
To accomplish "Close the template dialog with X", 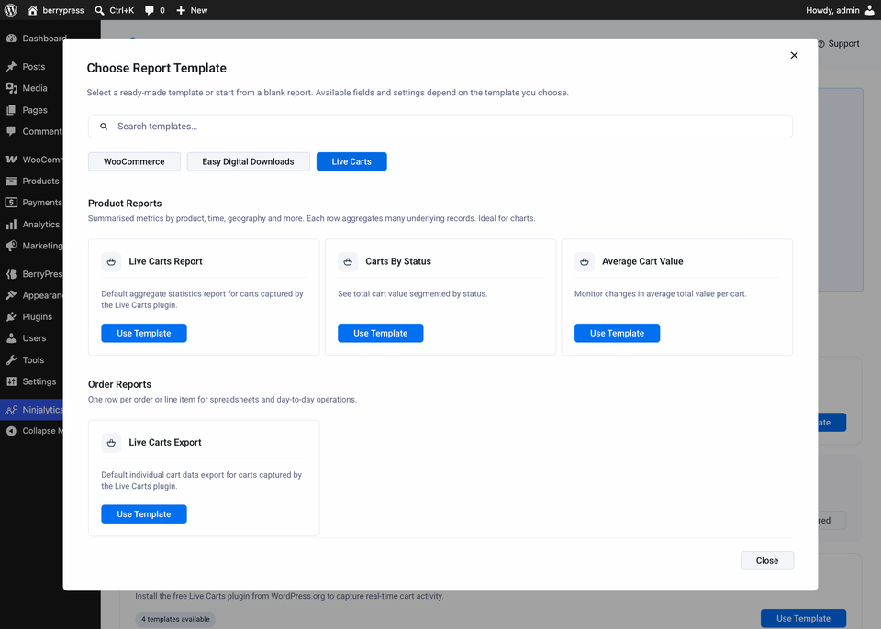I will point(794,55).
